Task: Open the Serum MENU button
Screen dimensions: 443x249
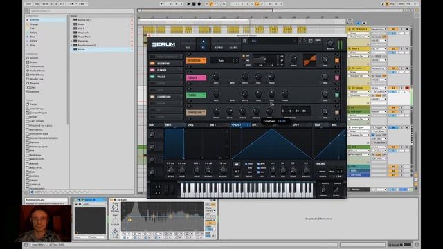Action: 318,41
